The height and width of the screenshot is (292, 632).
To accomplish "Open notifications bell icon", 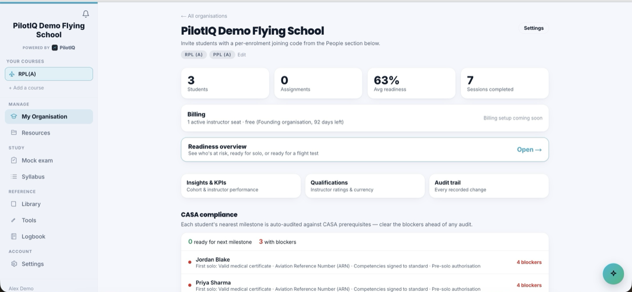I will pyautogui.click(x=86, y=14).
